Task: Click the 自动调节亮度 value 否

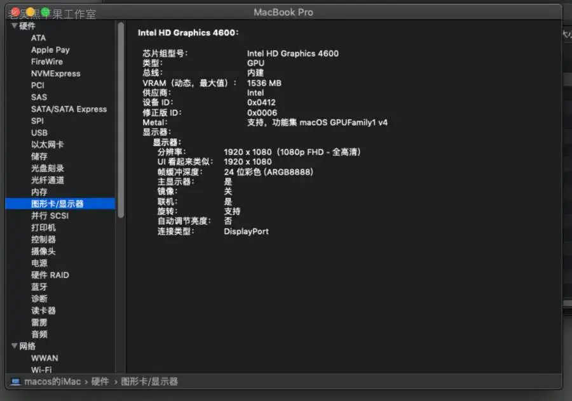Action: coord(228,221)
